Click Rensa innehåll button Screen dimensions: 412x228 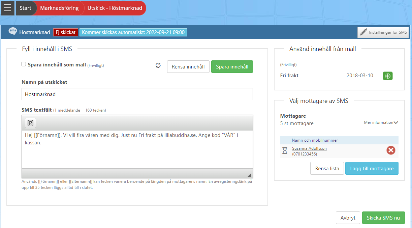(188, 67)
